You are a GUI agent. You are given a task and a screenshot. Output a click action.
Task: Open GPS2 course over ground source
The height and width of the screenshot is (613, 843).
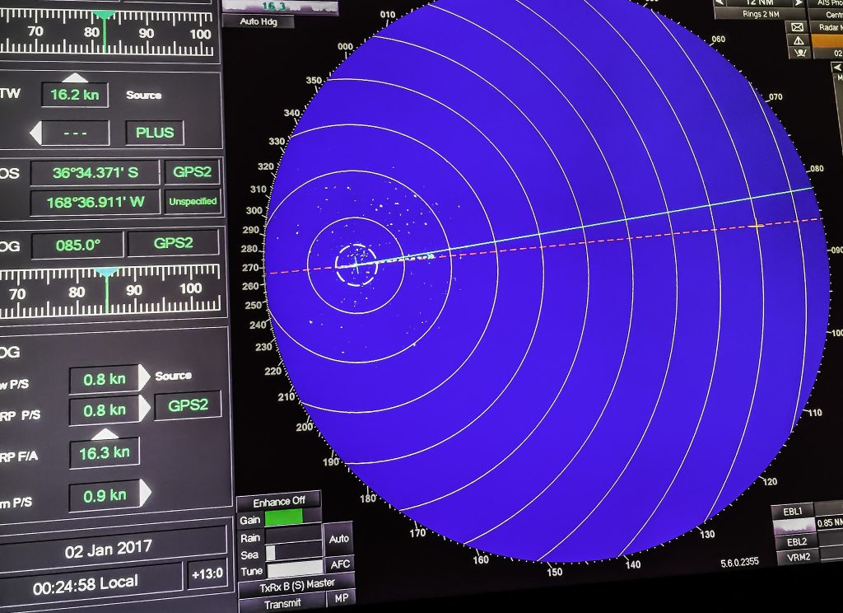(173, 243)
